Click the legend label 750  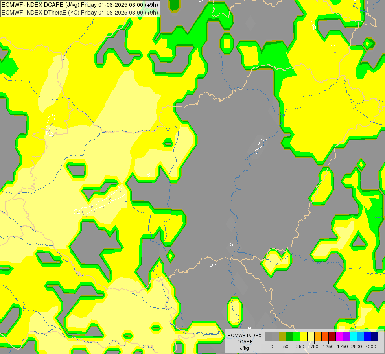tap(314, 347)
